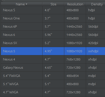Click the 4.0" size cell of Nexus S
Screen dimensions: 105x97
(53, 10)
